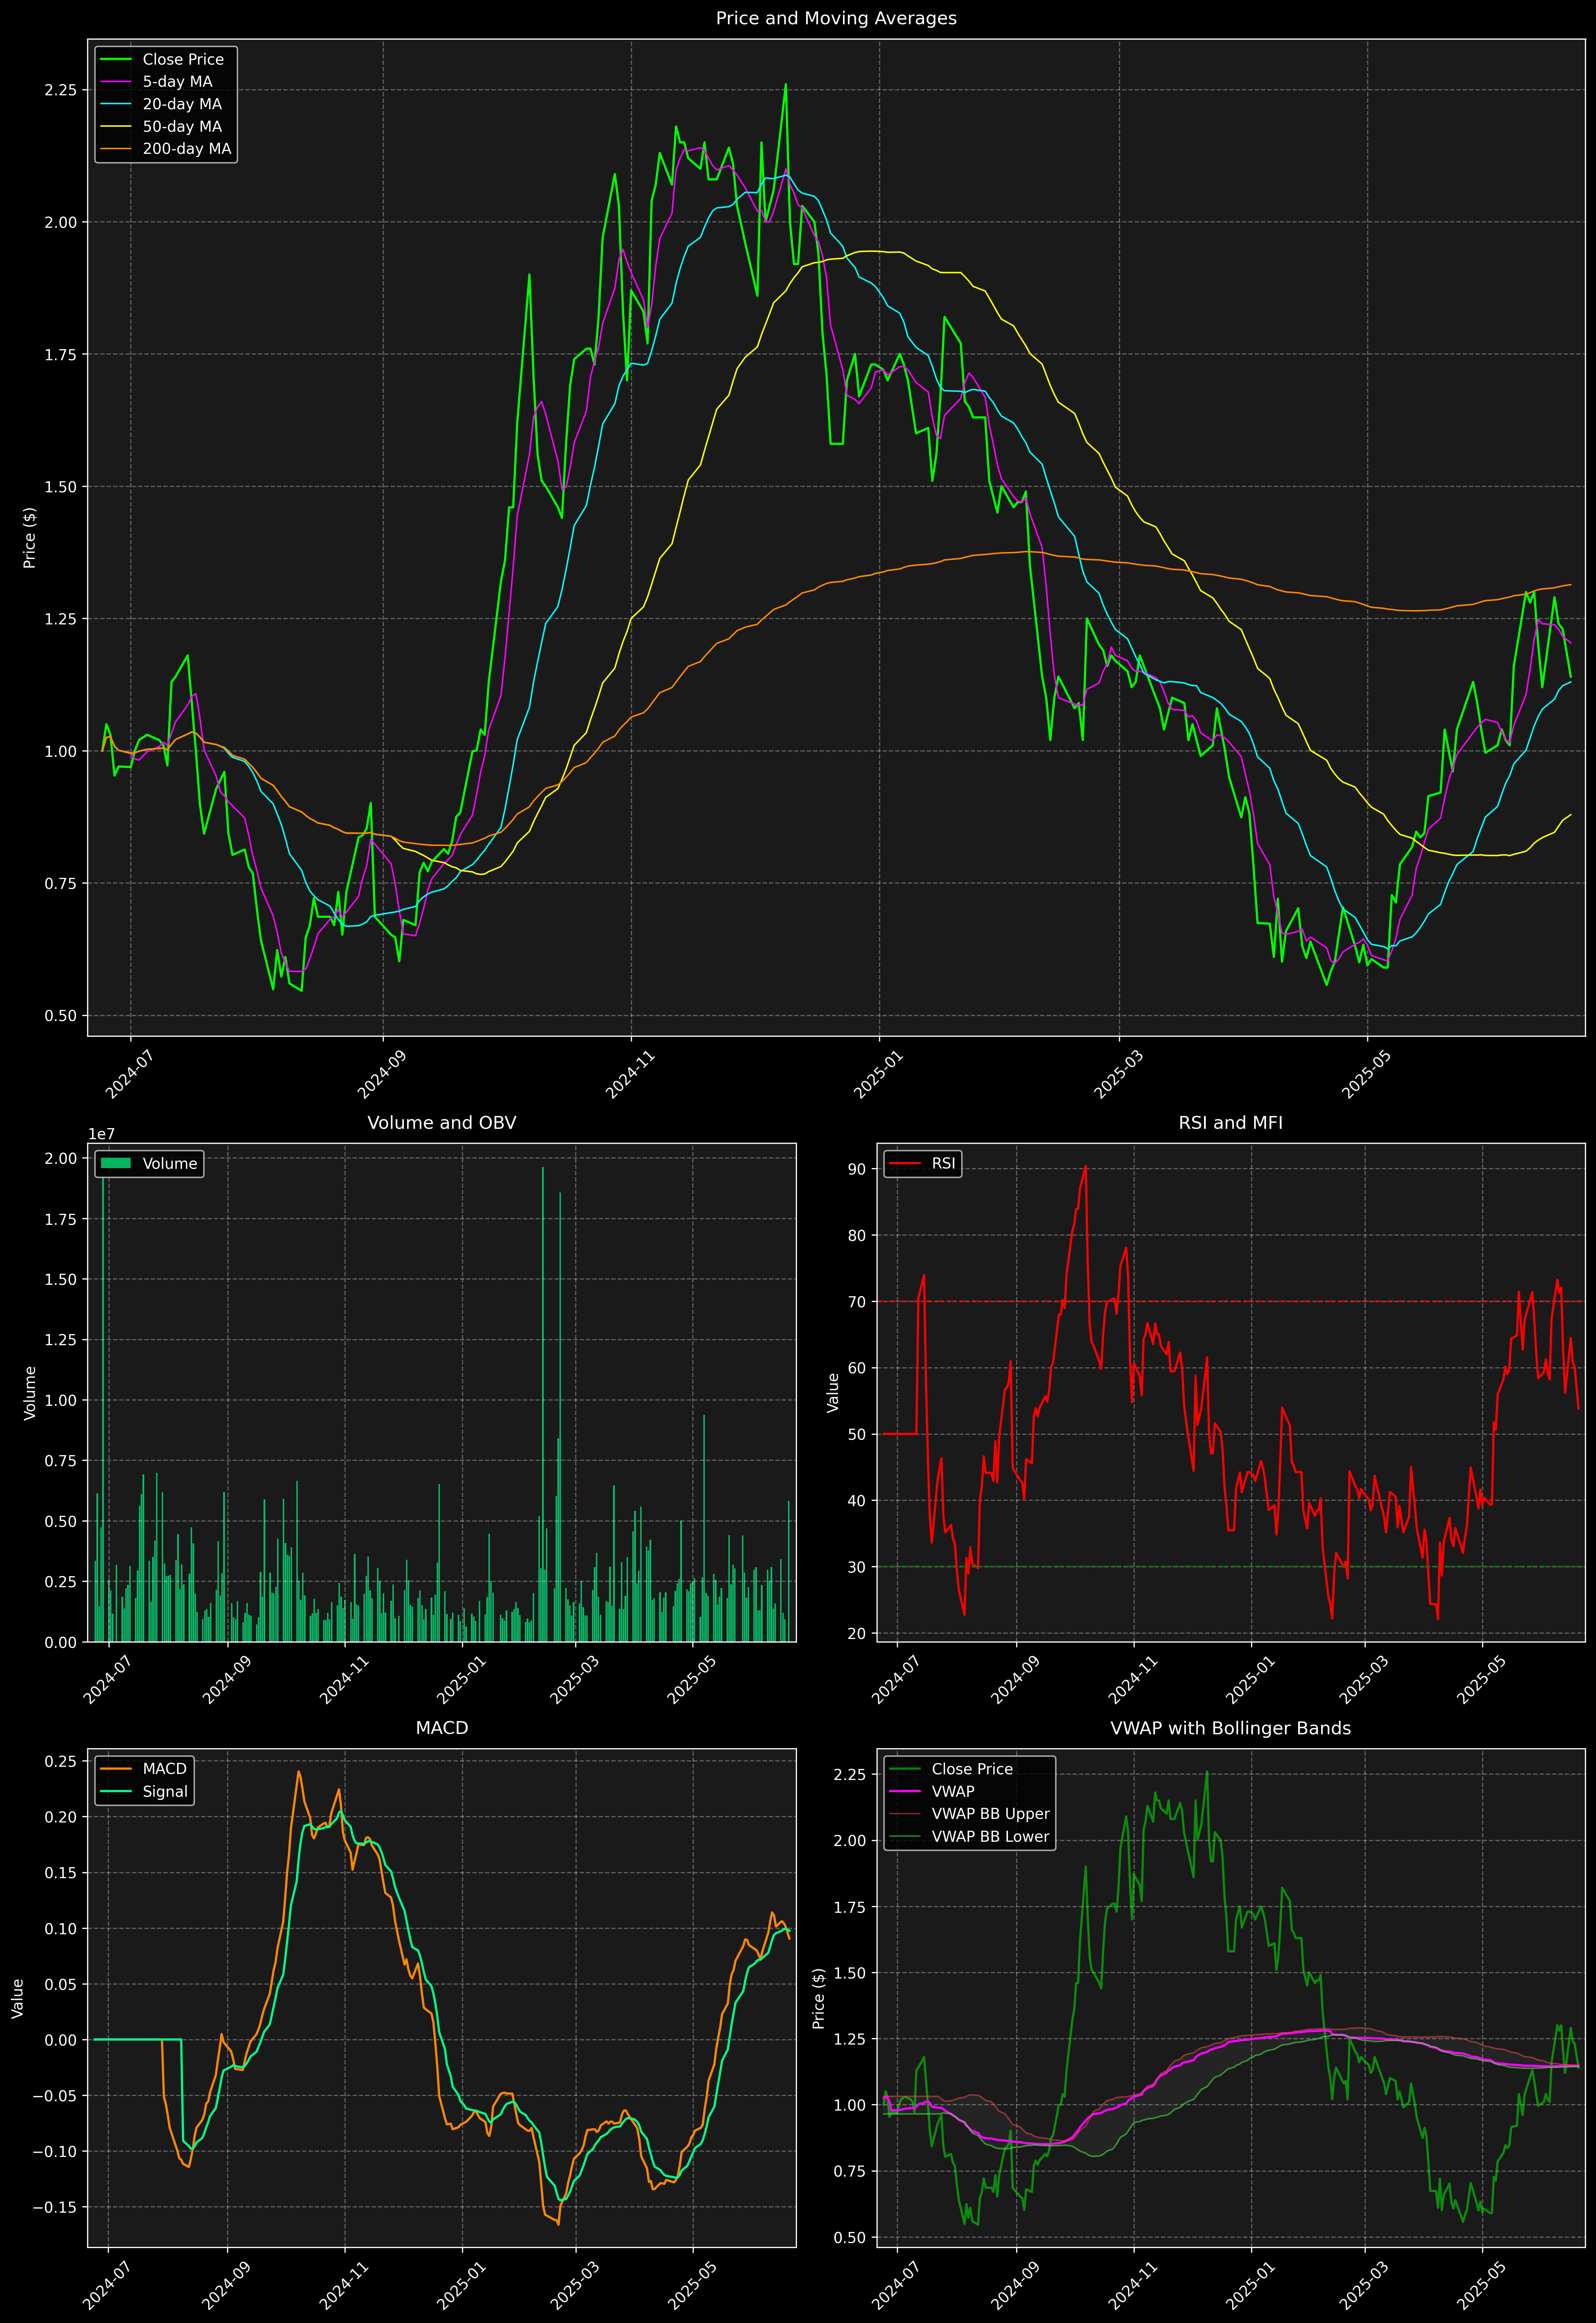Click the 'Volume' y-axis label
Viewport: 1596px width, 2323px height.
[30, 1392]
